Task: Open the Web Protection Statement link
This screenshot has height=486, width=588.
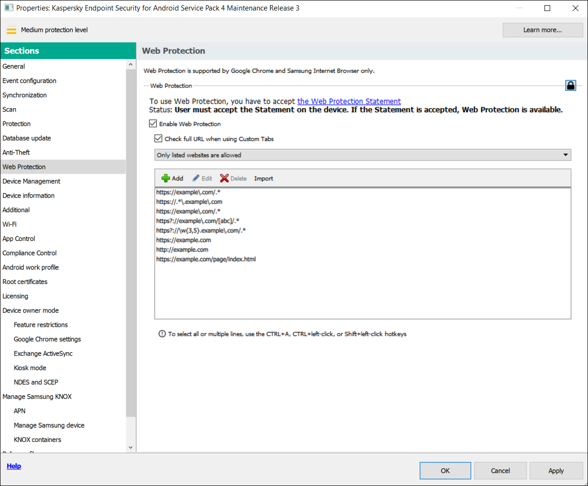Action: pos(349,101)
